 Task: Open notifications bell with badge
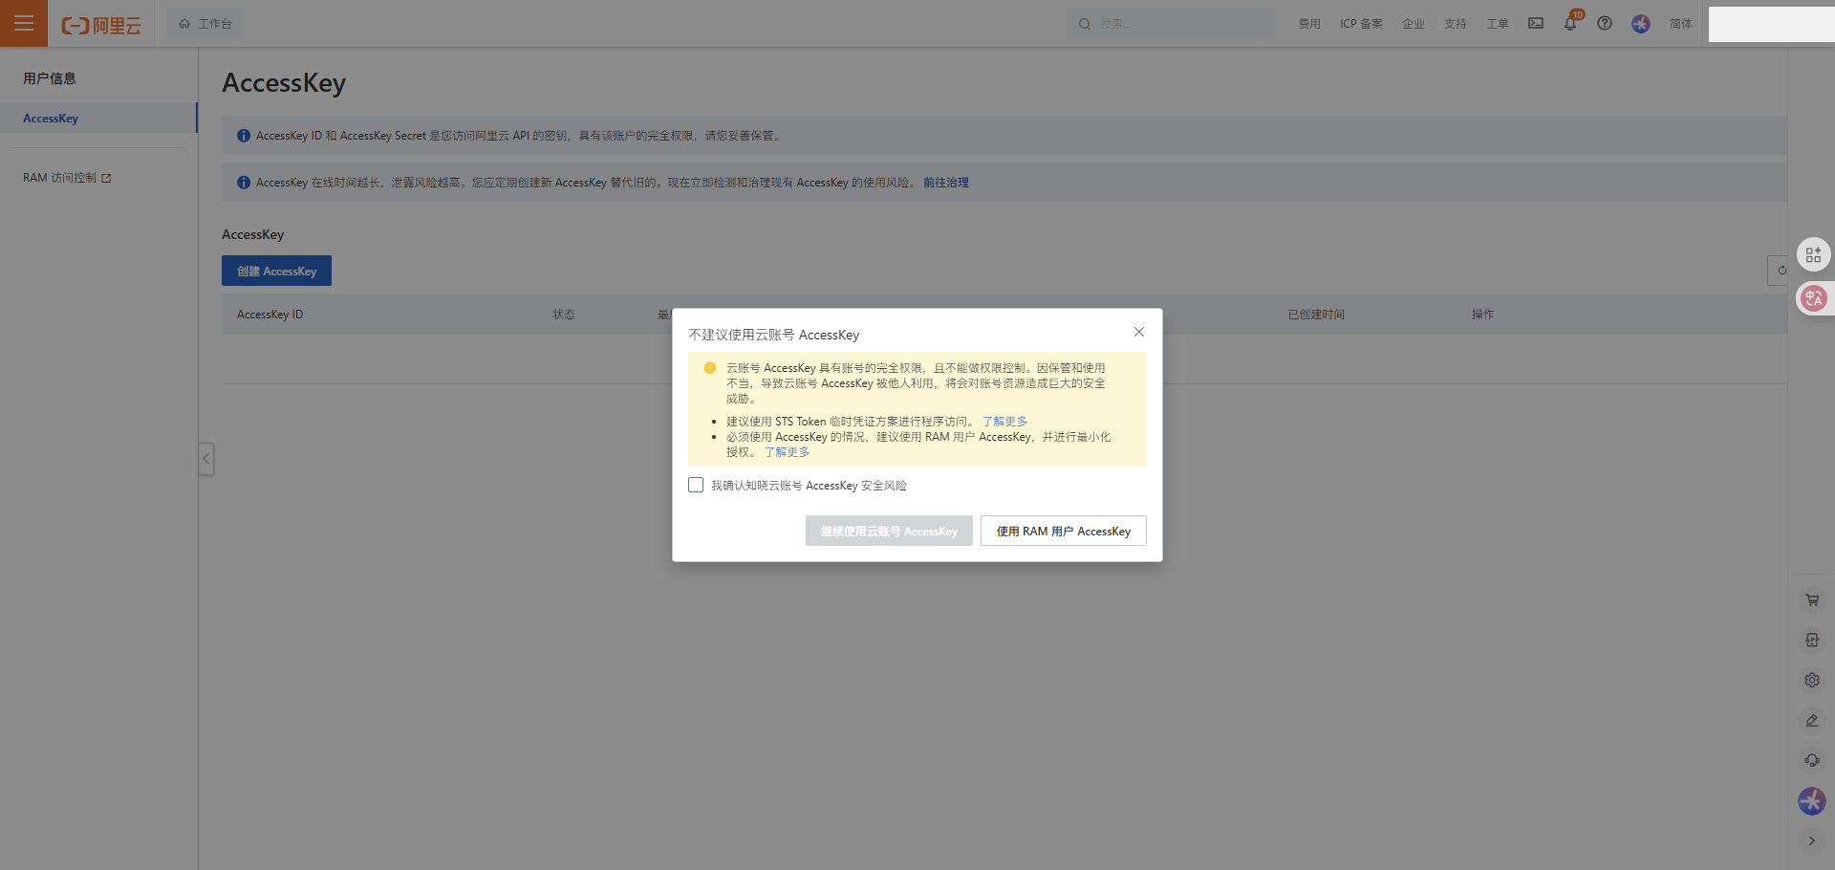[x=1569, y=23]
